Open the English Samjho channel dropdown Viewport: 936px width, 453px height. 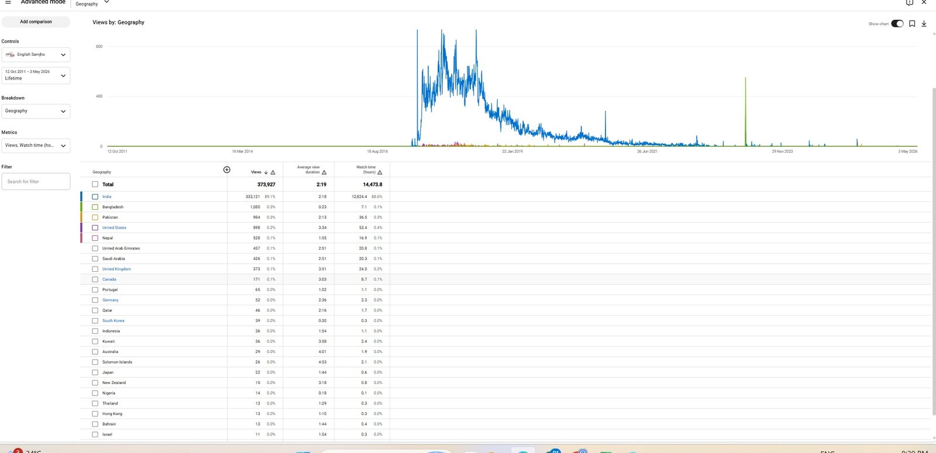pyautogui.click(x=36, y=55)
